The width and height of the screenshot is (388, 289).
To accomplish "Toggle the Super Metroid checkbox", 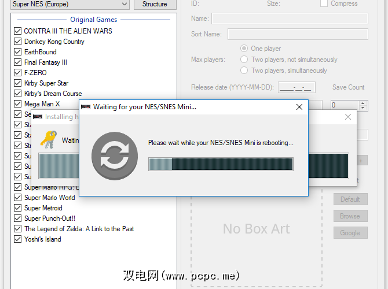I will click(17, 208).
